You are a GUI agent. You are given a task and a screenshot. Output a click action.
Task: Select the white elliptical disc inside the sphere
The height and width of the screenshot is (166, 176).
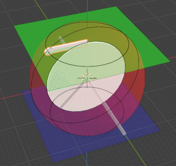[x=86, y=76]
